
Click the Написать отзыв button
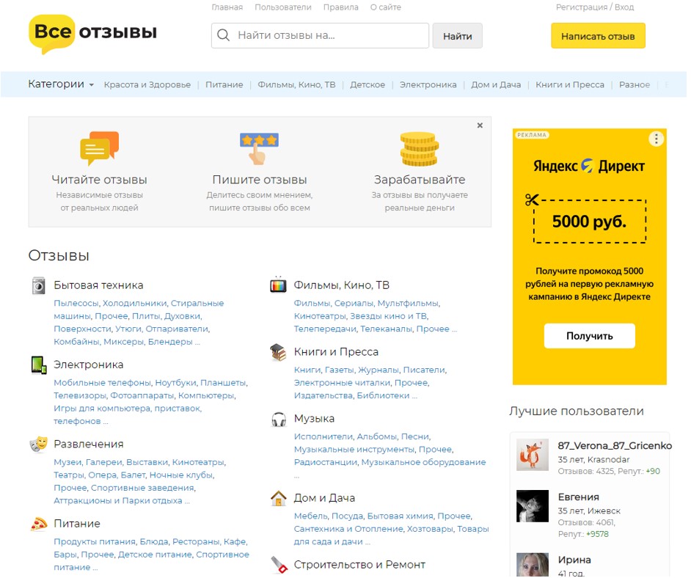[x=598, y=36]
